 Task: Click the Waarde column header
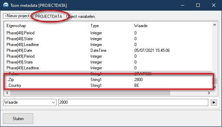172,26
